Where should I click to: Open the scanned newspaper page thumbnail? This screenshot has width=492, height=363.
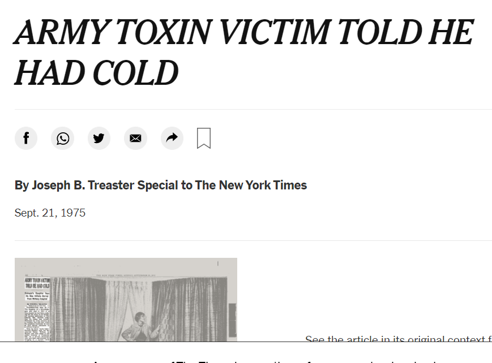click(126, 300)
